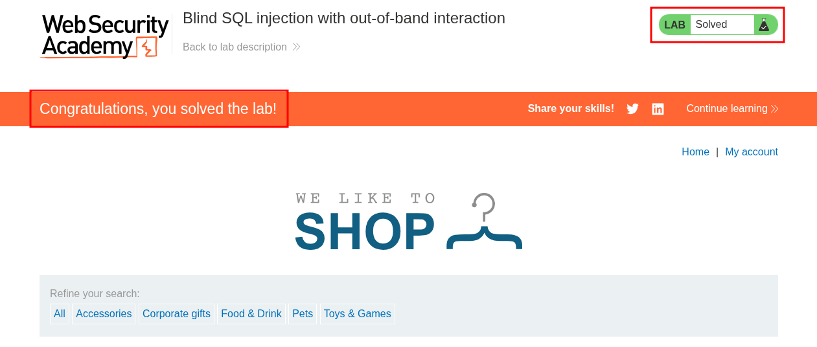Open My account page
Image resolution: width=817 pixels, height=347 pixels.
751,151
